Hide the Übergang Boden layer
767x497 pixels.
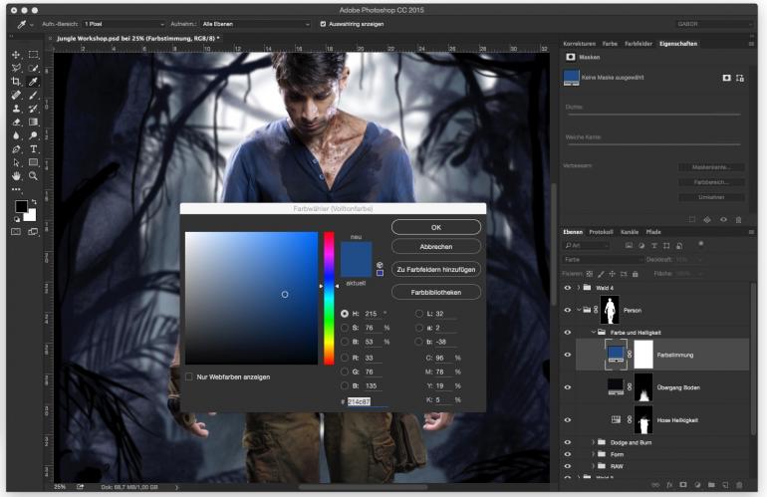(x=568, y=386)
